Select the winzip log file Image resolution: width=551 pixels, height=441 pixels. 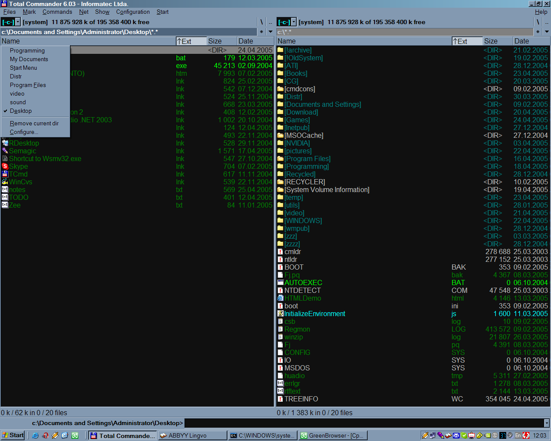[x=413, y=337]
